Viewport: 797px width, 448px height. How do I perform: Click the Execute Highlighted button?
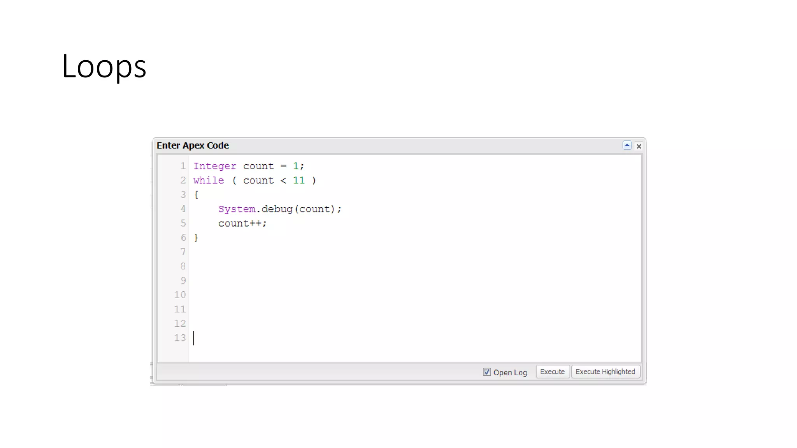pyautogui.click(x=605, y=372)
